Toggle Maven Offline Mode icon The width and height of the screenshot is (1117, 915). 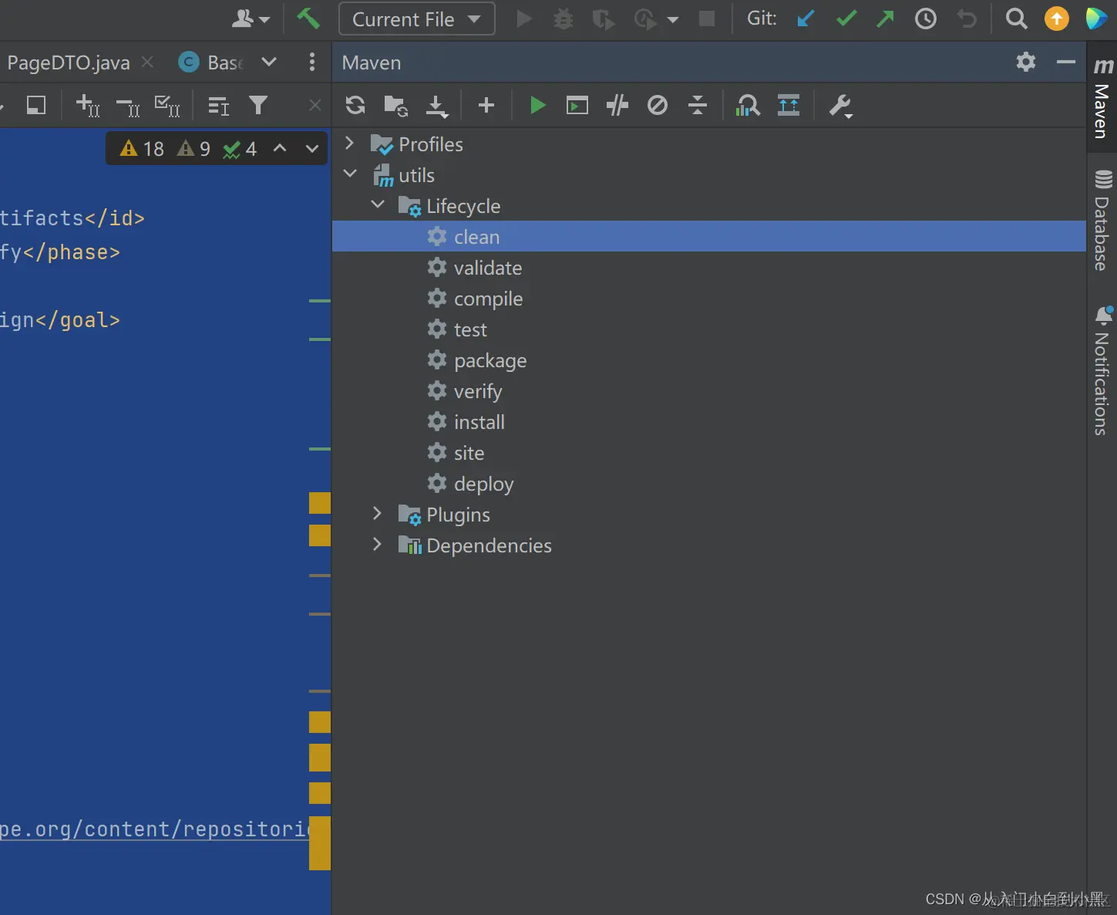617,105
